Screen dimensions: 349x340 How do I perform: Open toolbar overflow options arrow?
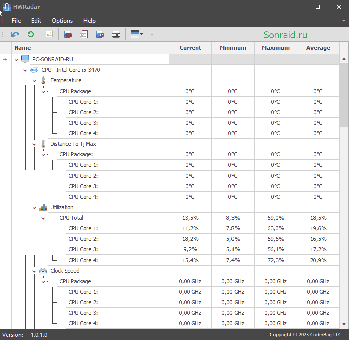coord(152,35)
